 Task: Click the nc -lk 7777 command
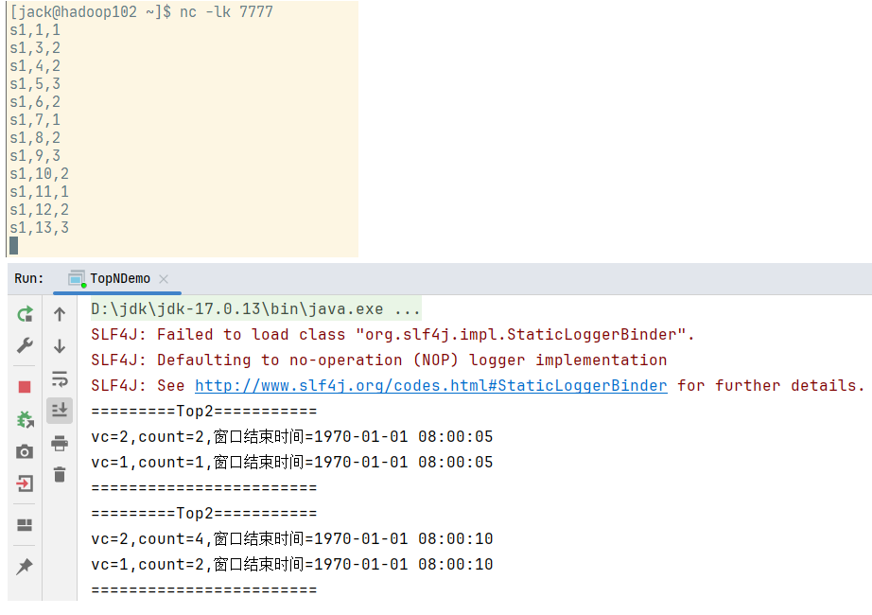tap(226, 11)
